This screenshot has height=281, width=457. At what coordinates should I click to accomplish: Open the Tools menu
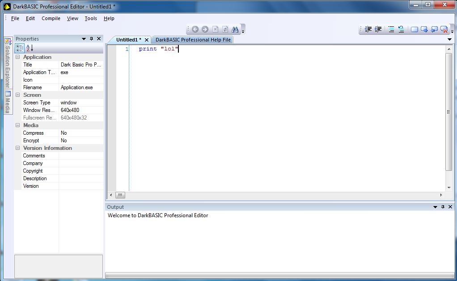click(x=91, y=18)
